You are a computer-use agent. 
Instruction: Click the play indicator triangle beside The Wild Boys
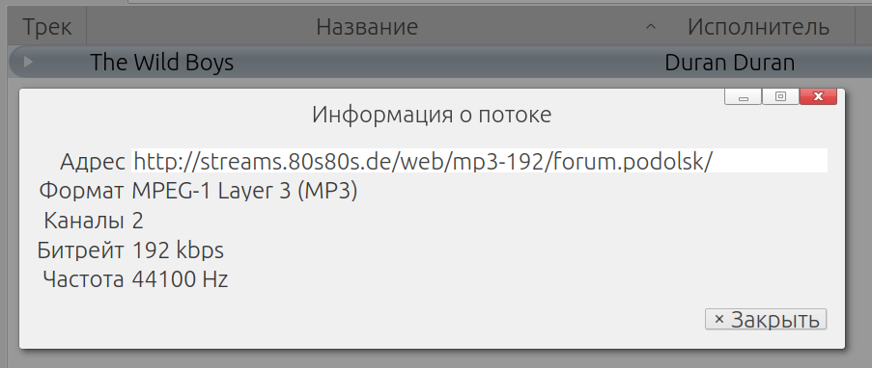[x=28, y=63]
